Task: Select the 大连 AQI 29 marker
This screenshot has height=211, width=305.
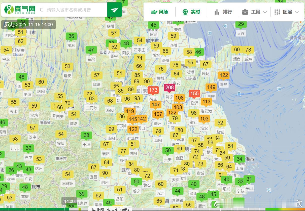Action: coord(241,25)
